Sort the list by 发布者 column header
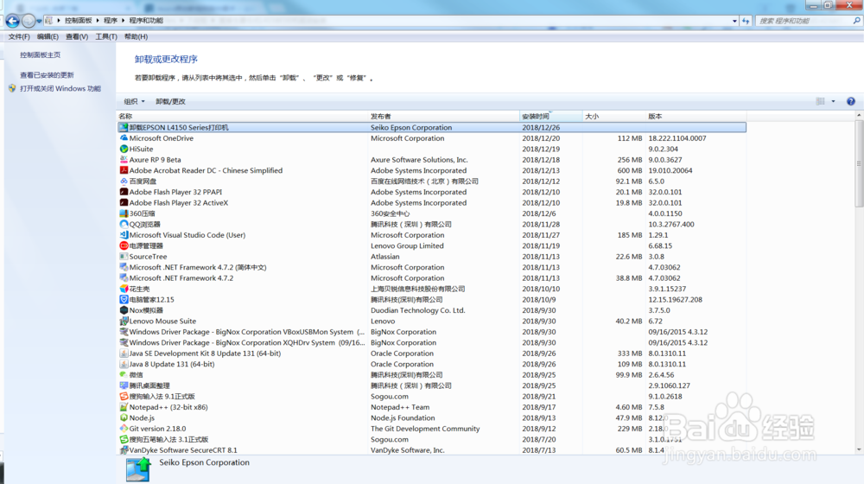 point(443,117)
